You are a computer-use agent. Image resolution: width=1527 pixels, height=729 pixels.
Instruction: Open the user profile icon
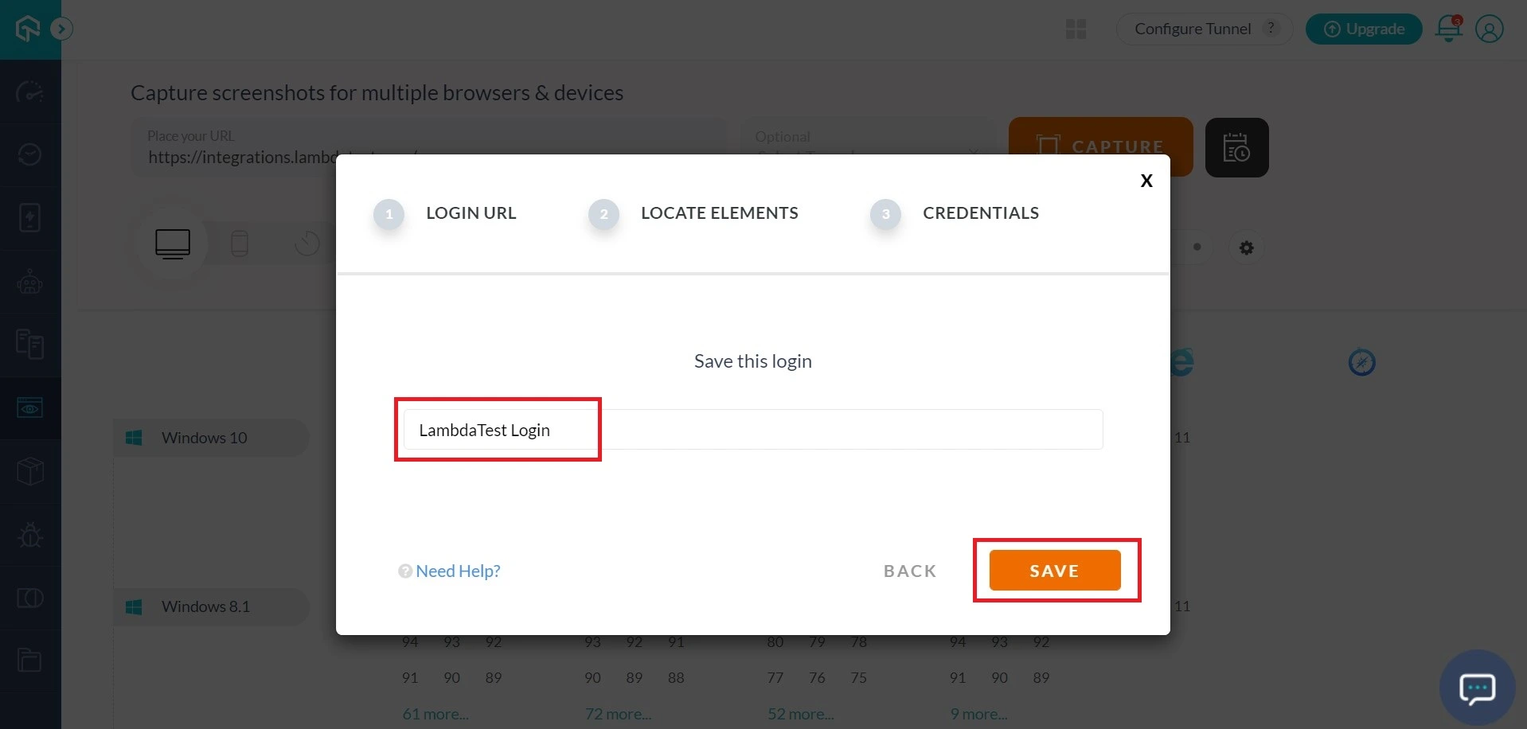click(1489, 29)
